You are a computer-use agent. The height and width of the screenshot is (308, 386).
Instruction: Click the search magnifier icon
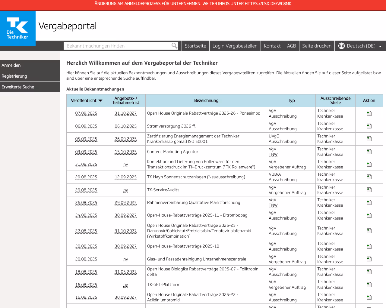click(175, 46)
